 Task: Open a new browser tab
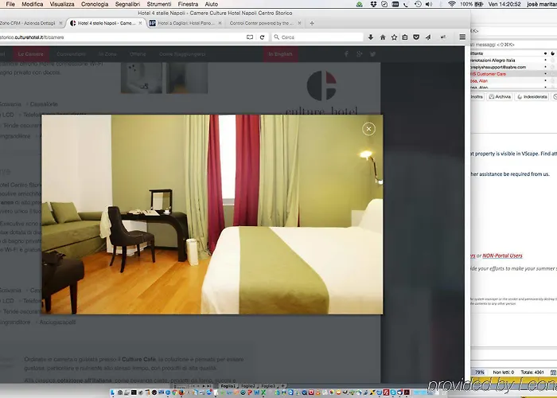pyautogui.click(x=312, y=23)
